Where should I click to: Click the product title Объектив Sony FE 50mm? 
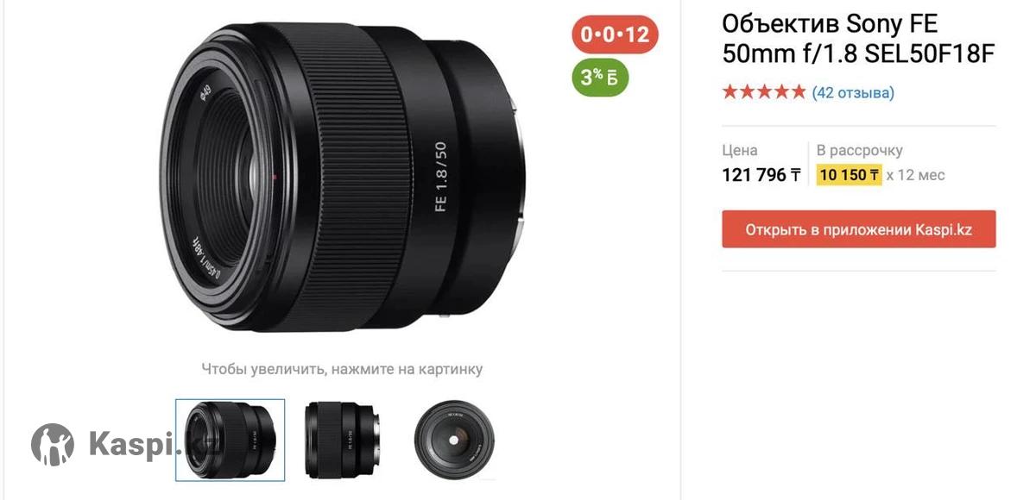pos(858,39)
